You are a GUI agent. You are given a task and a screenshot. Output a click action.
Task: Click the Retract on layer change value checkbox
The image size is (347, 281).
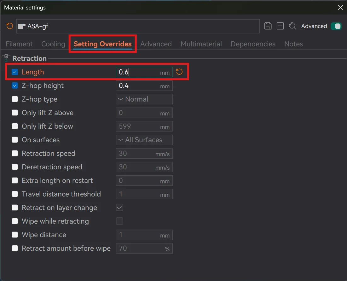(x=119, y=208)
